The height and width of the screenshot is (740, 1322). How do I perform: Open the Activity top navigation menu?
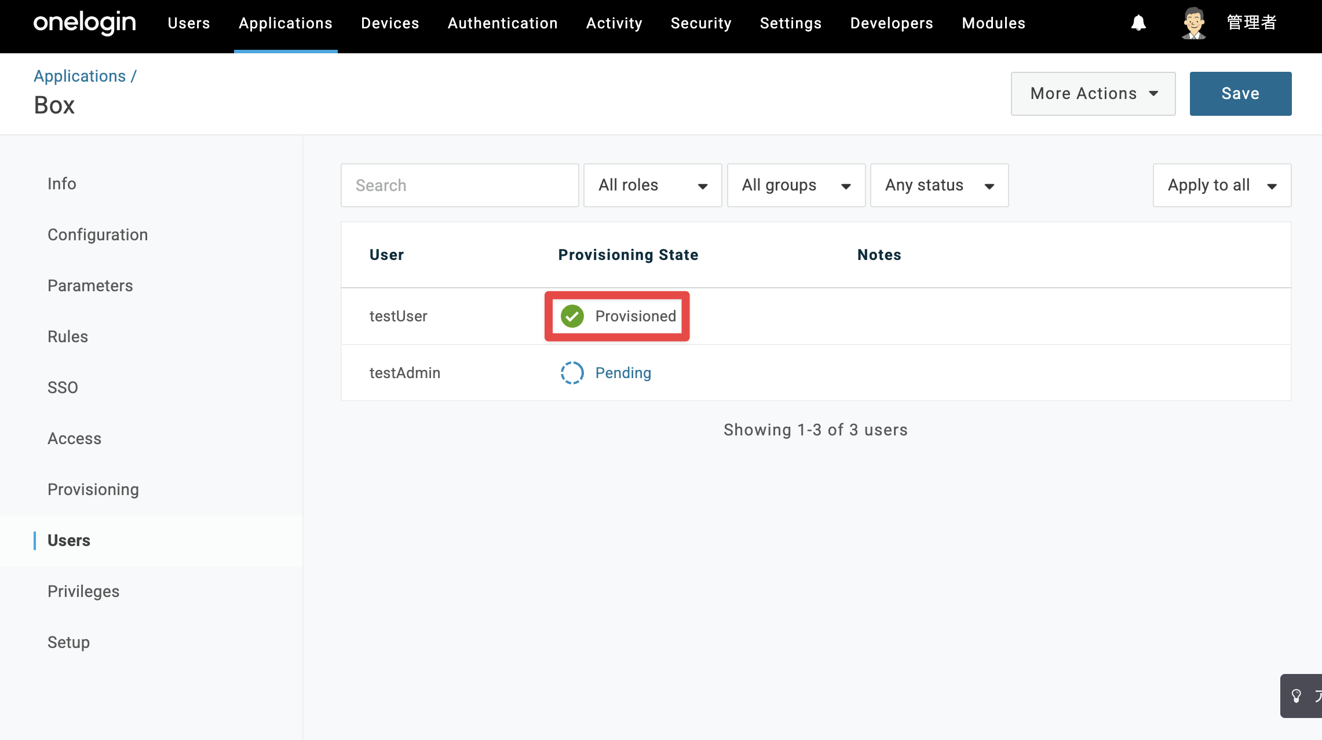tap(614, 23)
